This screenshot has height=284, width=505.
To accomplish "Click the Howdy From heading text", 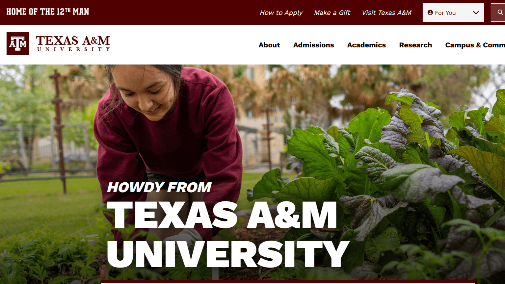I will [x=159, y=187].
